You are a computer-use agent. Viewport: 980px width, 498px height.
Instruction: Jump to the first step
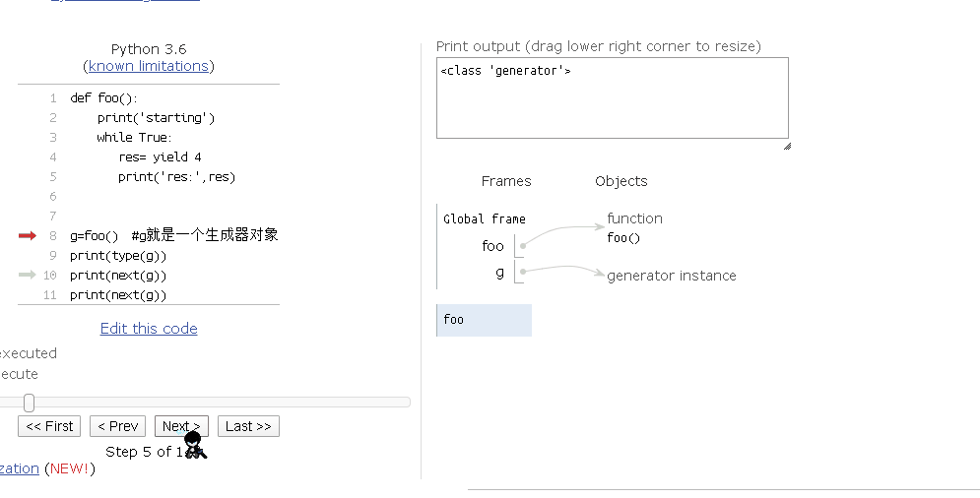(49, 426)
